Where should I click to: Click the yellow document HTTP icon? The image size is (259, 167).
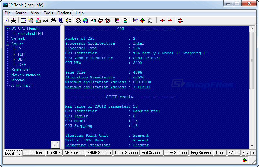pyautogui.click(x=125, y=20)
